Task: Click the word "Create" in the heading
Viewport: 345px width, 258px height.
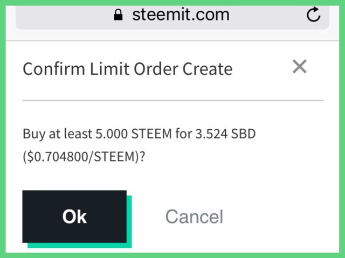Action: (208, 69)
